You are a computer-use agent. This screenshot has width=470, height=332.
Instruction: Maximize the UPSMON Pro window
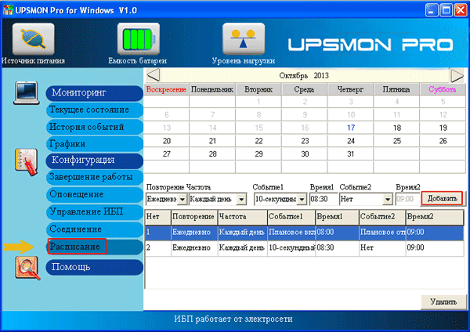[x=446, y=10]
